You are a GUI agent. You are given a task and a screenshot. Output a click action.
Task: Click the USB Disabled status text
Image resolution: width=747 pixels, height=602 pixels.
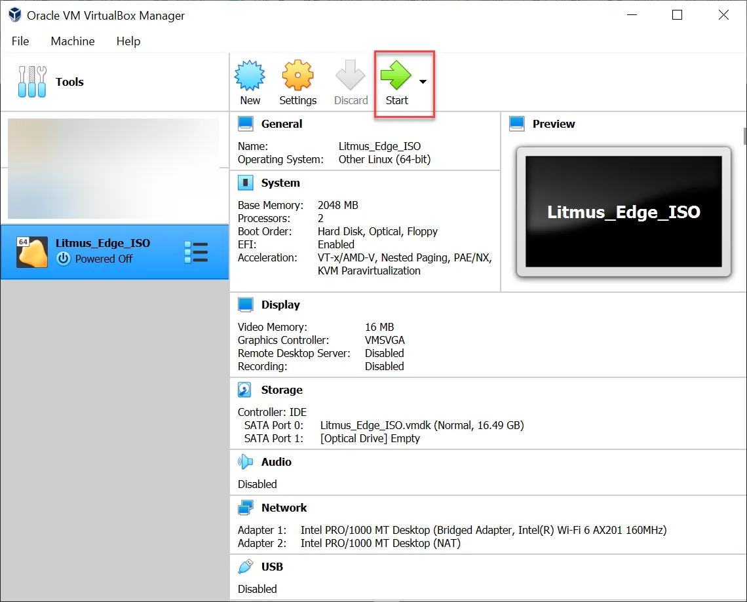pos(258,589)
